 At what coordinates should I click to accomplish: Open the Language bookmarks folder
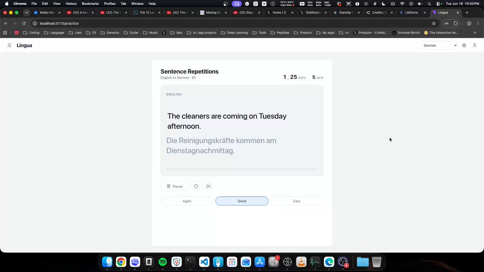tap(54, 33)
